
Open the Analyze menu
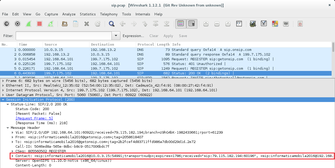click(x=69, y=14)
